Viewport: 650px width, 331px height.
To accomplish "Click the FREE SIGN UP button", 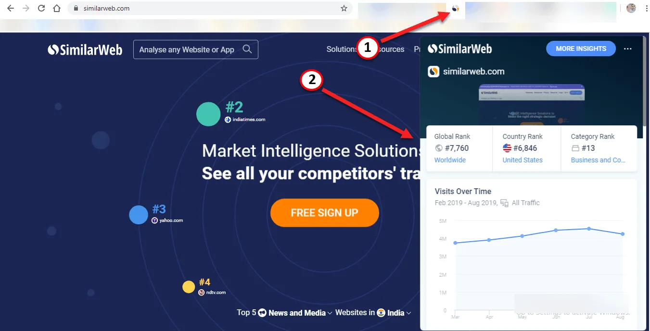I will point(325,213).
